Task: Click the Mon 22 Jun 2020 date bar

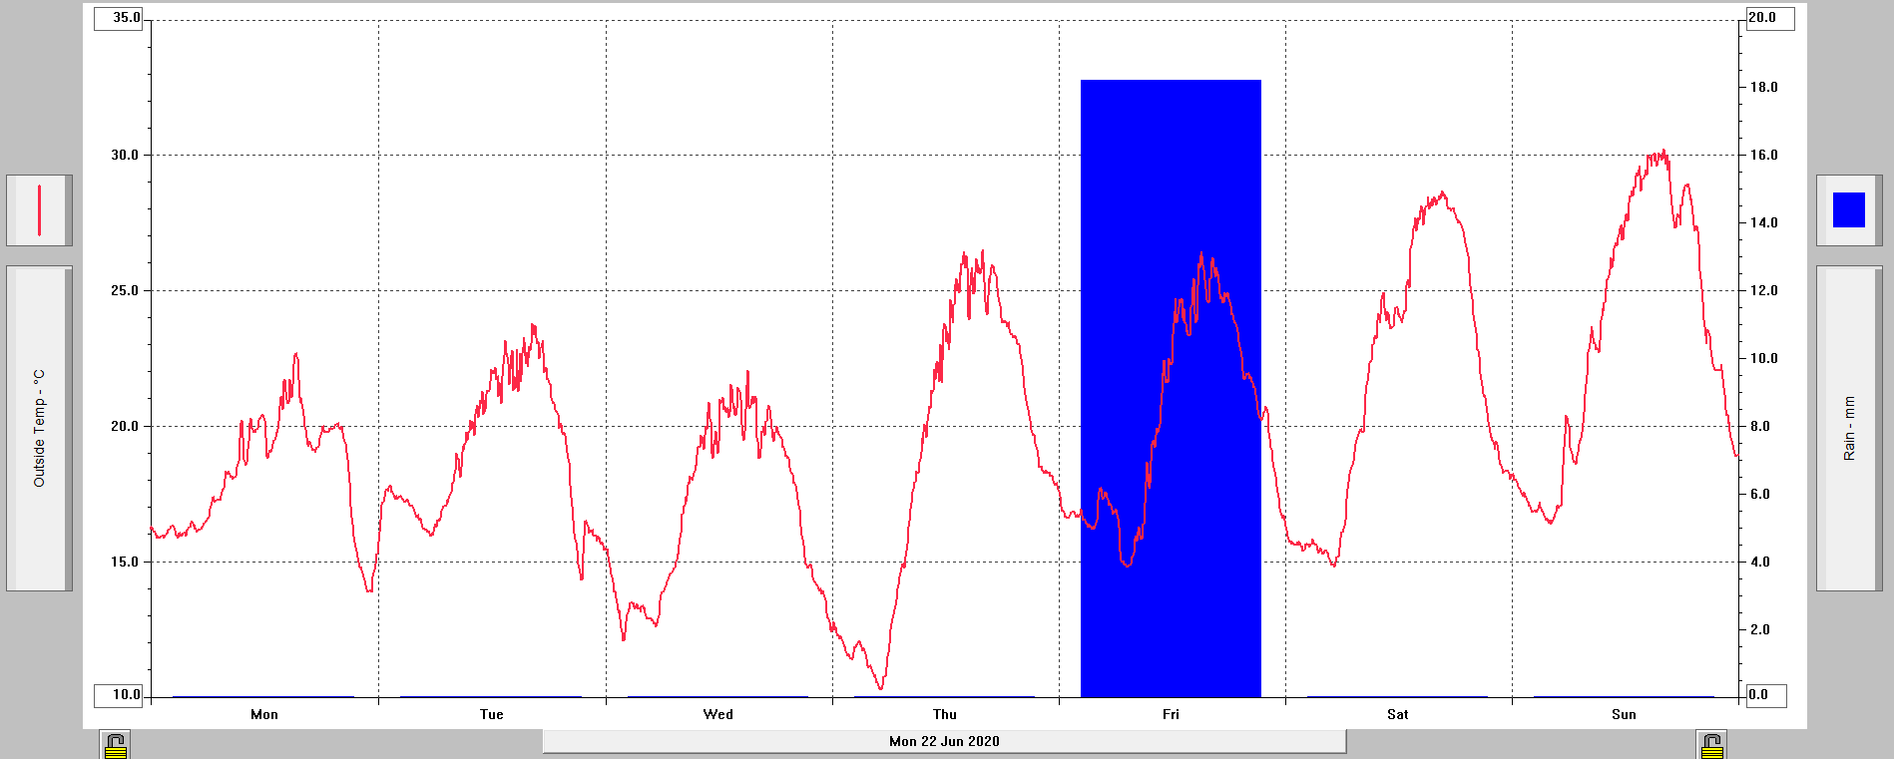Action: point(944,741)
